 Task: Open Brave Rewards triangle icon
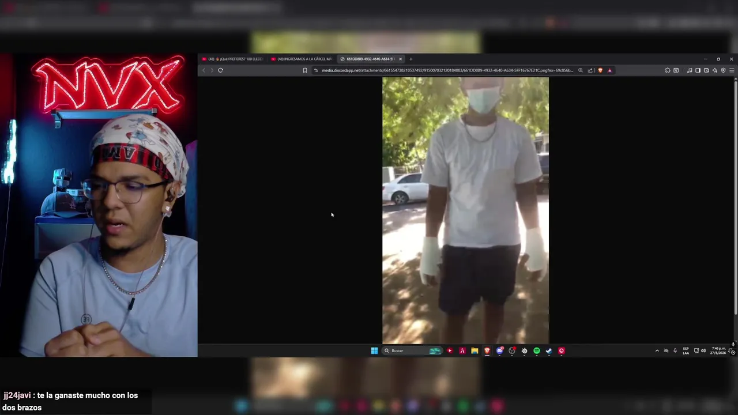click(609, 70)
